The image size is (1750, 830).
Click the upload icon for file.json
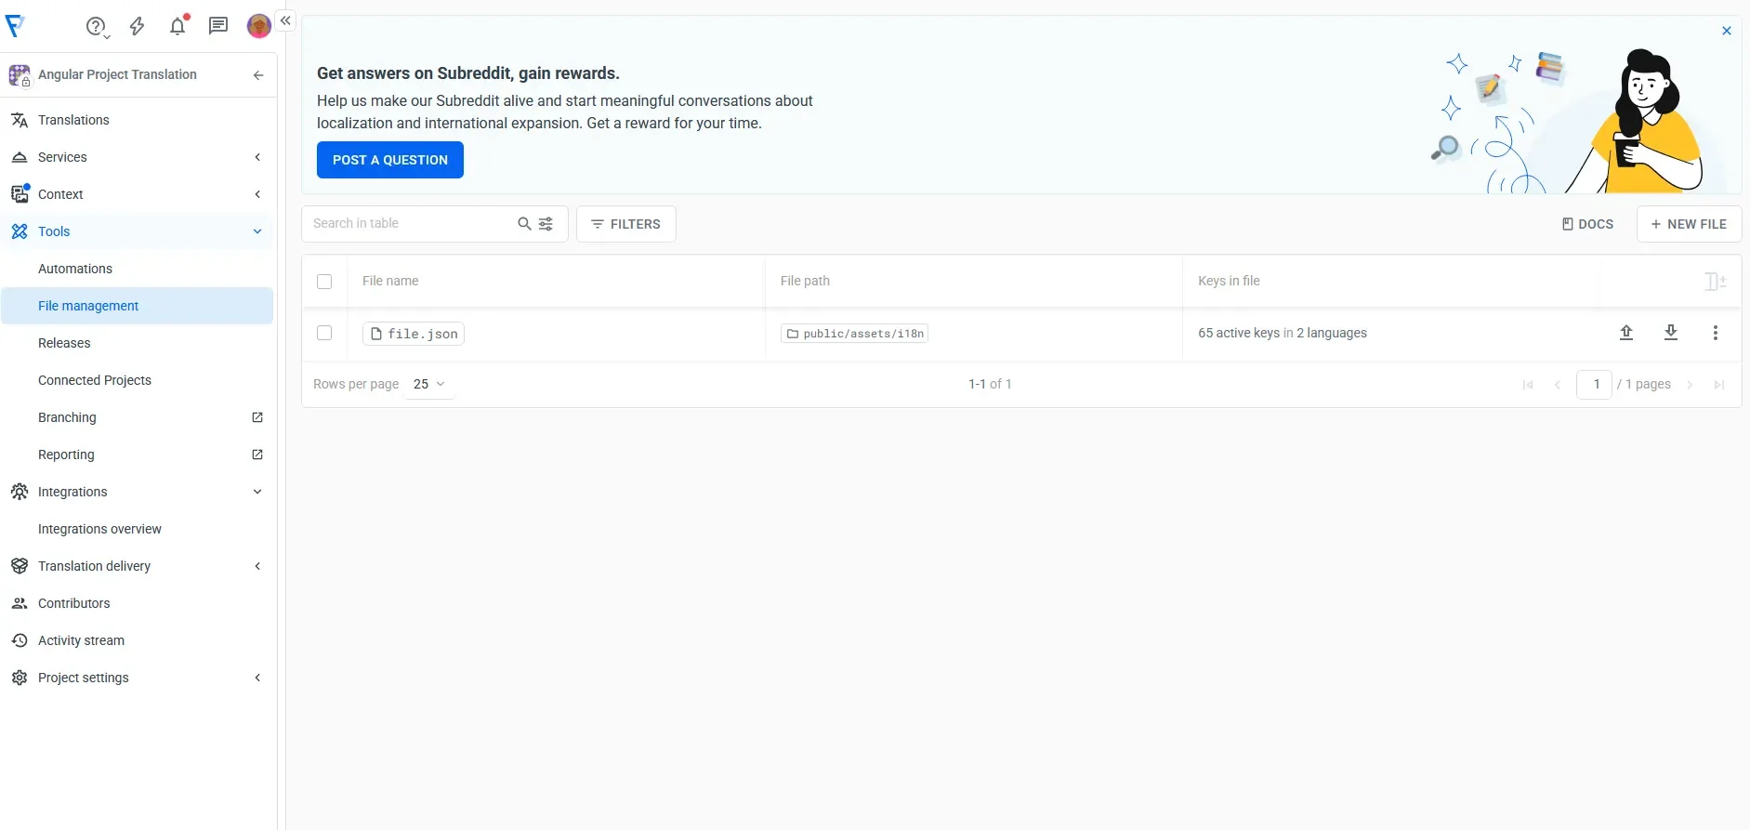1626,333
